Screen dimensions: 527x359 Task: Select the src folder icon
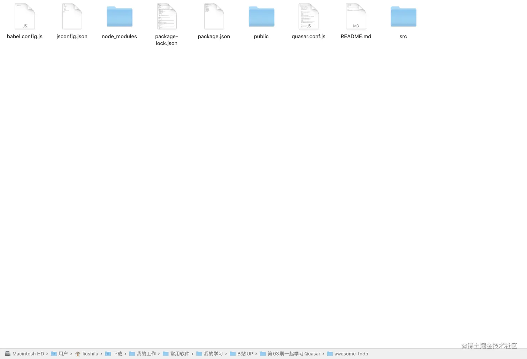click(403, 16)
